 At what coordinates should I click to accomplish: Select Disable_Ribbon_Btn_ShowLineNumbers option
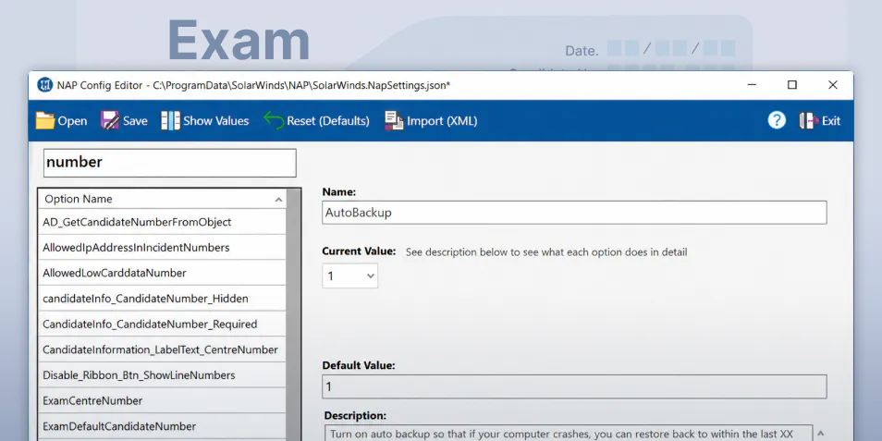click(162, 374)
